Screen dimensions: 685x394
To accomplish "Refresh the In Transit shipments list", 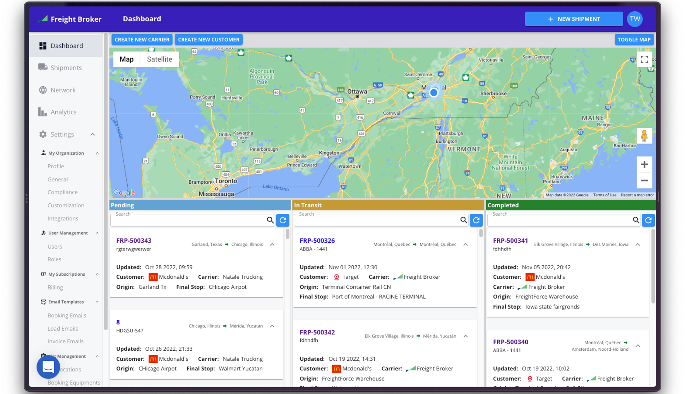I will tap(476, 220).
